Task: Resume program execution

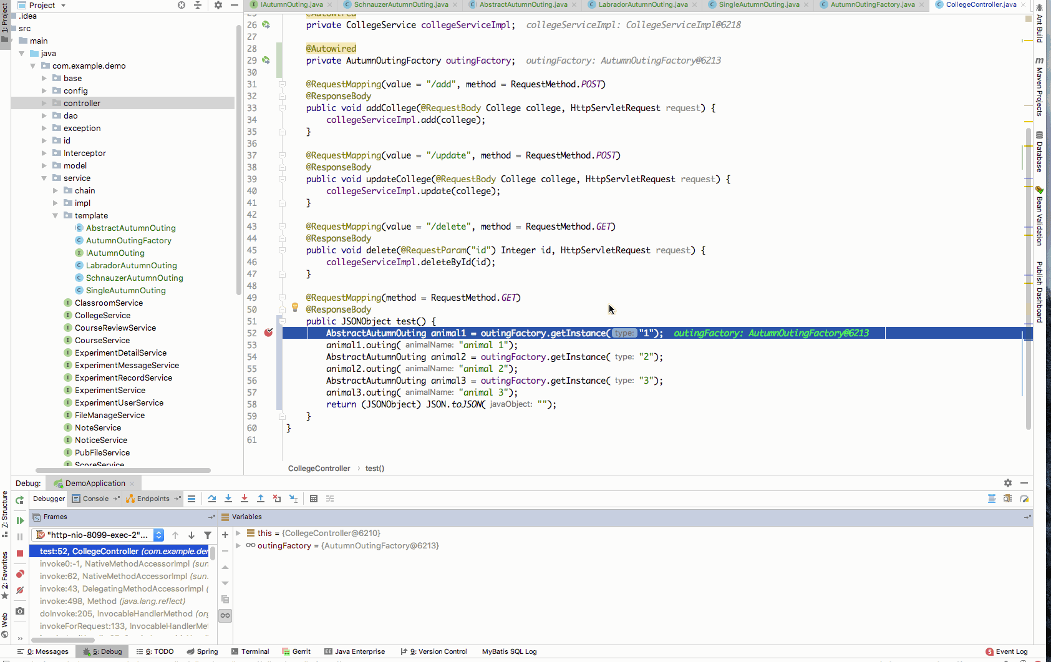Action: pos(20,520)
